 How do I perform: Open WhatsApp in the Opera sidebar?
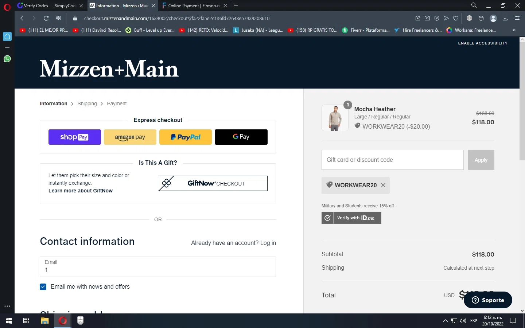point(7,59)
